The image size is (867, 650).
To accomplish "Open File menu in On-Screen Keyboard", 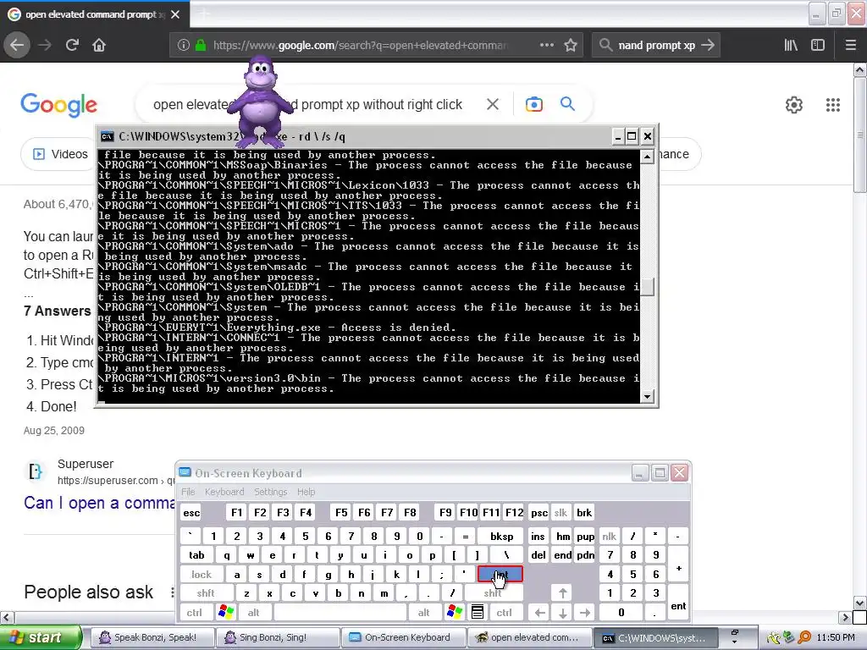I will (188, 492).
